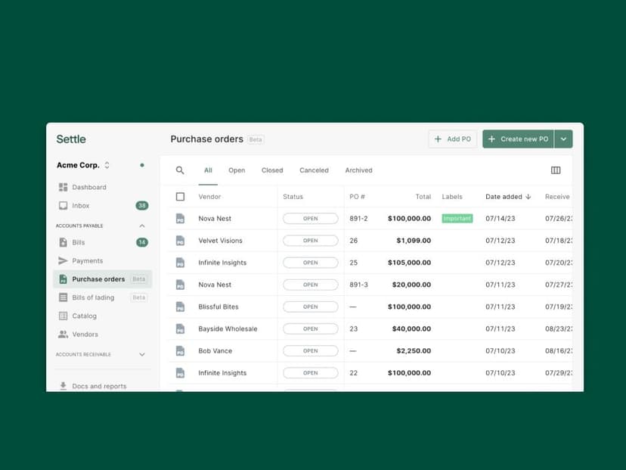Open the Create new PO dropdown arrow
The height and width of the screenshot is (470, 626).
(x=564, y=139)
